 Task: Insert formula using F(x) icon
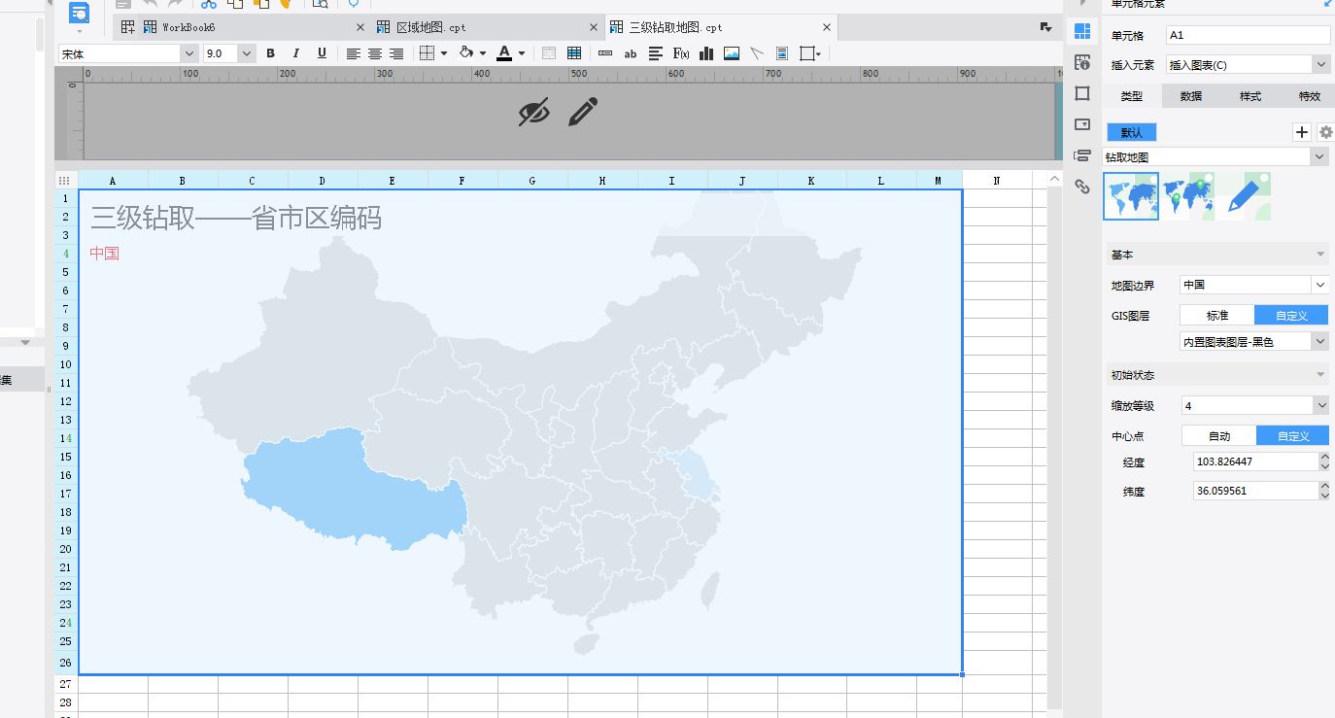pos(681,53)
